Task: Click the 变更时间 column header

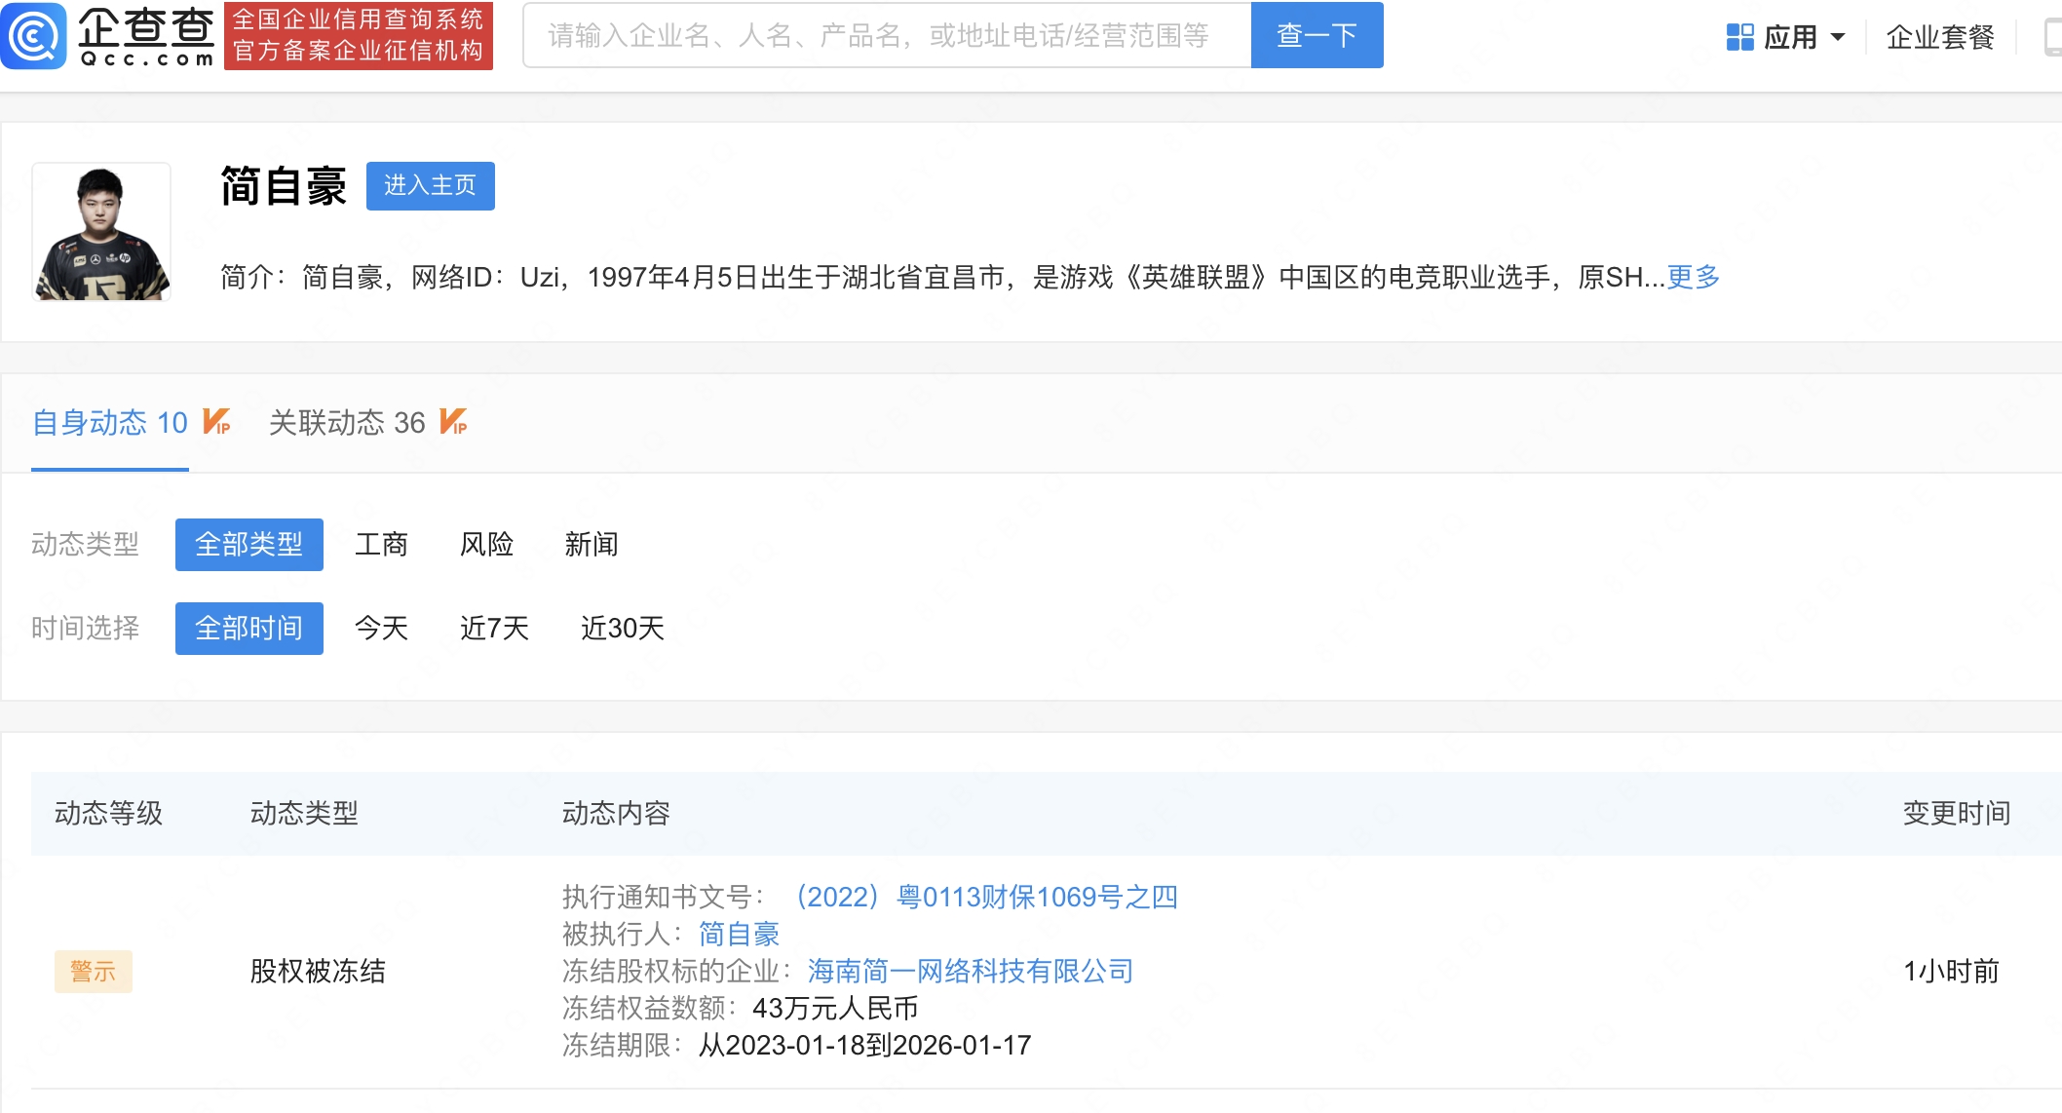Action: tap(1957, 813)
